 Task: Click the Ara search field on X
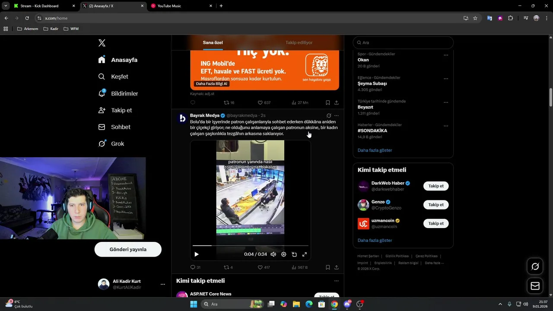click(x=403, y=43)
